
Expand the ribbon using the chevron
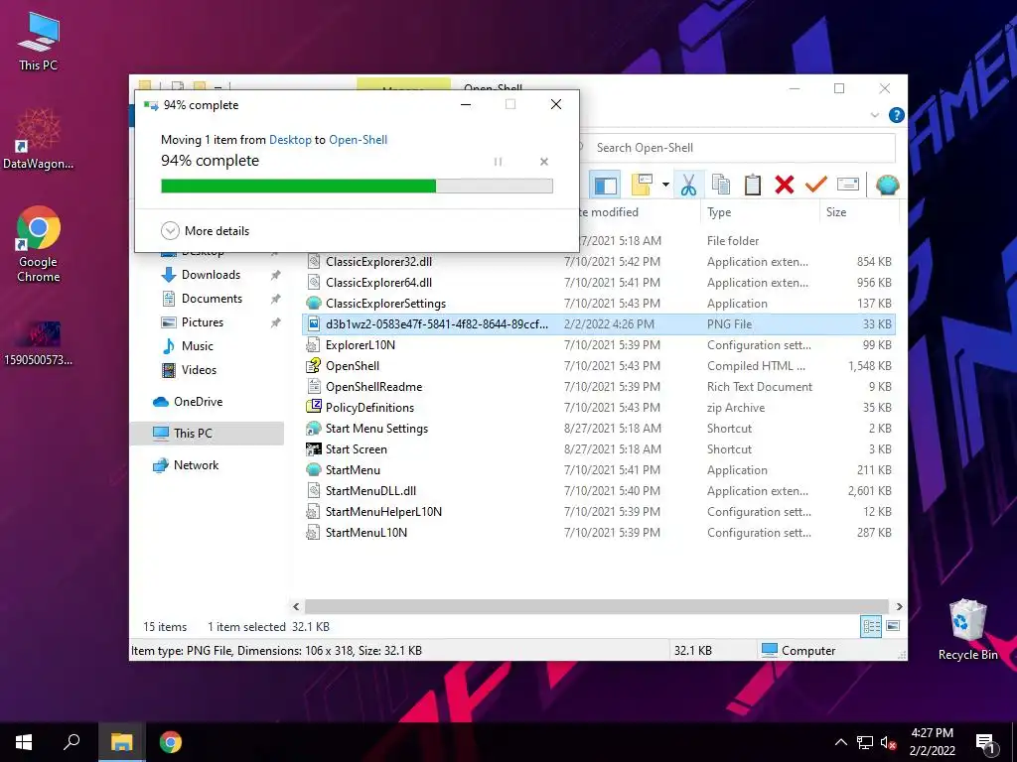(874, 115)
